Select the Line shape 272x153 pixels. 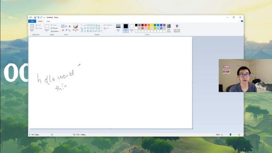tap(82, 25)
